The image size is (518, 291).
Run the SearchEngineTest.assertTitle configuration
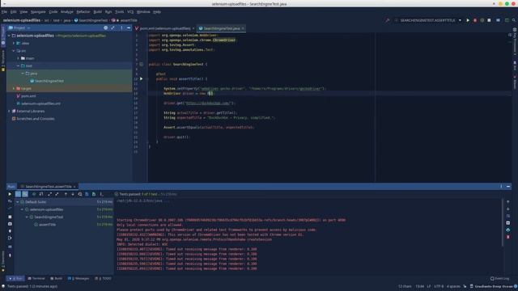coord(468,20)
